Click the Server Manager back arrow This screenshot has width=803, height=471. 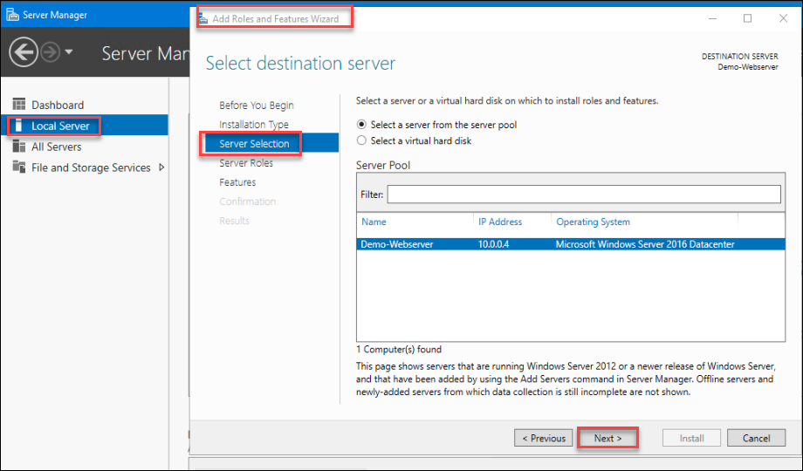click(24, 52)
